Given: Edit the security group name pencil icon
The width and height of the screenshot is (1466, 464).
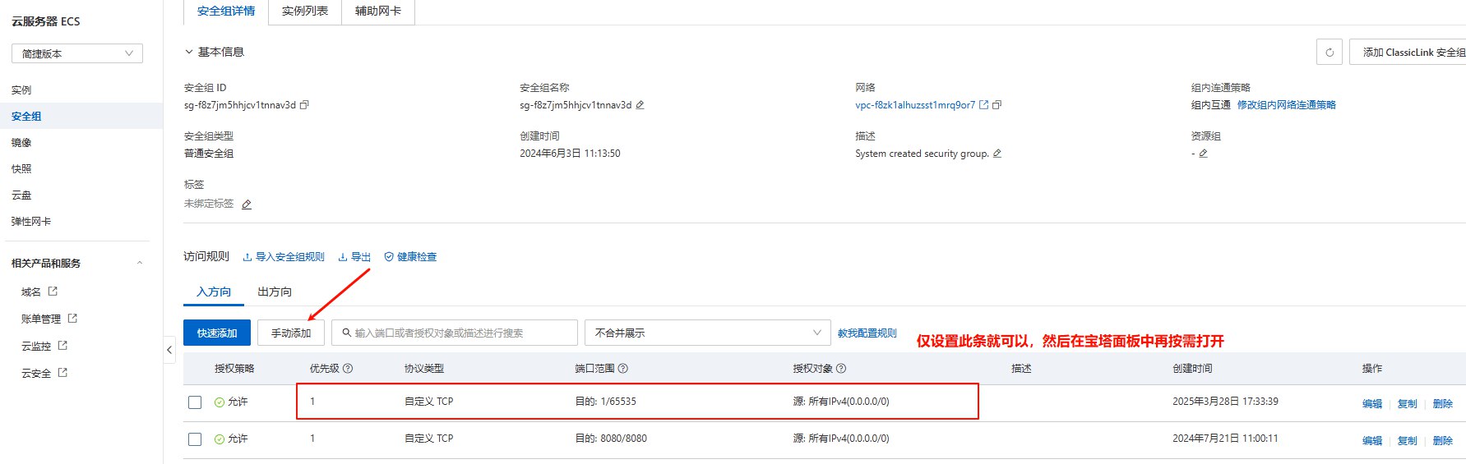Looking at the screenshot, I should coord(640,105).
